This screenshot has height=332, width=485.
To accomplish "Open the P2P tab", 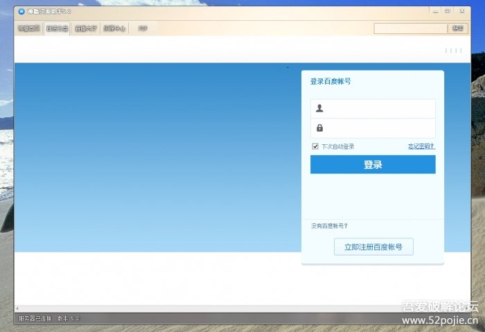I will (143, 28).
